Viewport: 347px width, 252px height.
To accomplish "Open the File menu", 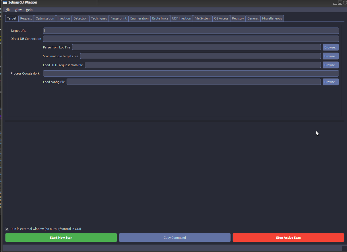I will pyautogui.click(x=8, y=10).
